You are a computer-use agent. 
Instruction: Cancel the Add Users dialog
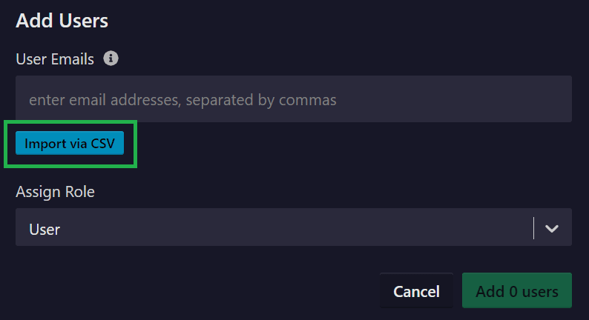pyautogui.click(x=416, y=291)
